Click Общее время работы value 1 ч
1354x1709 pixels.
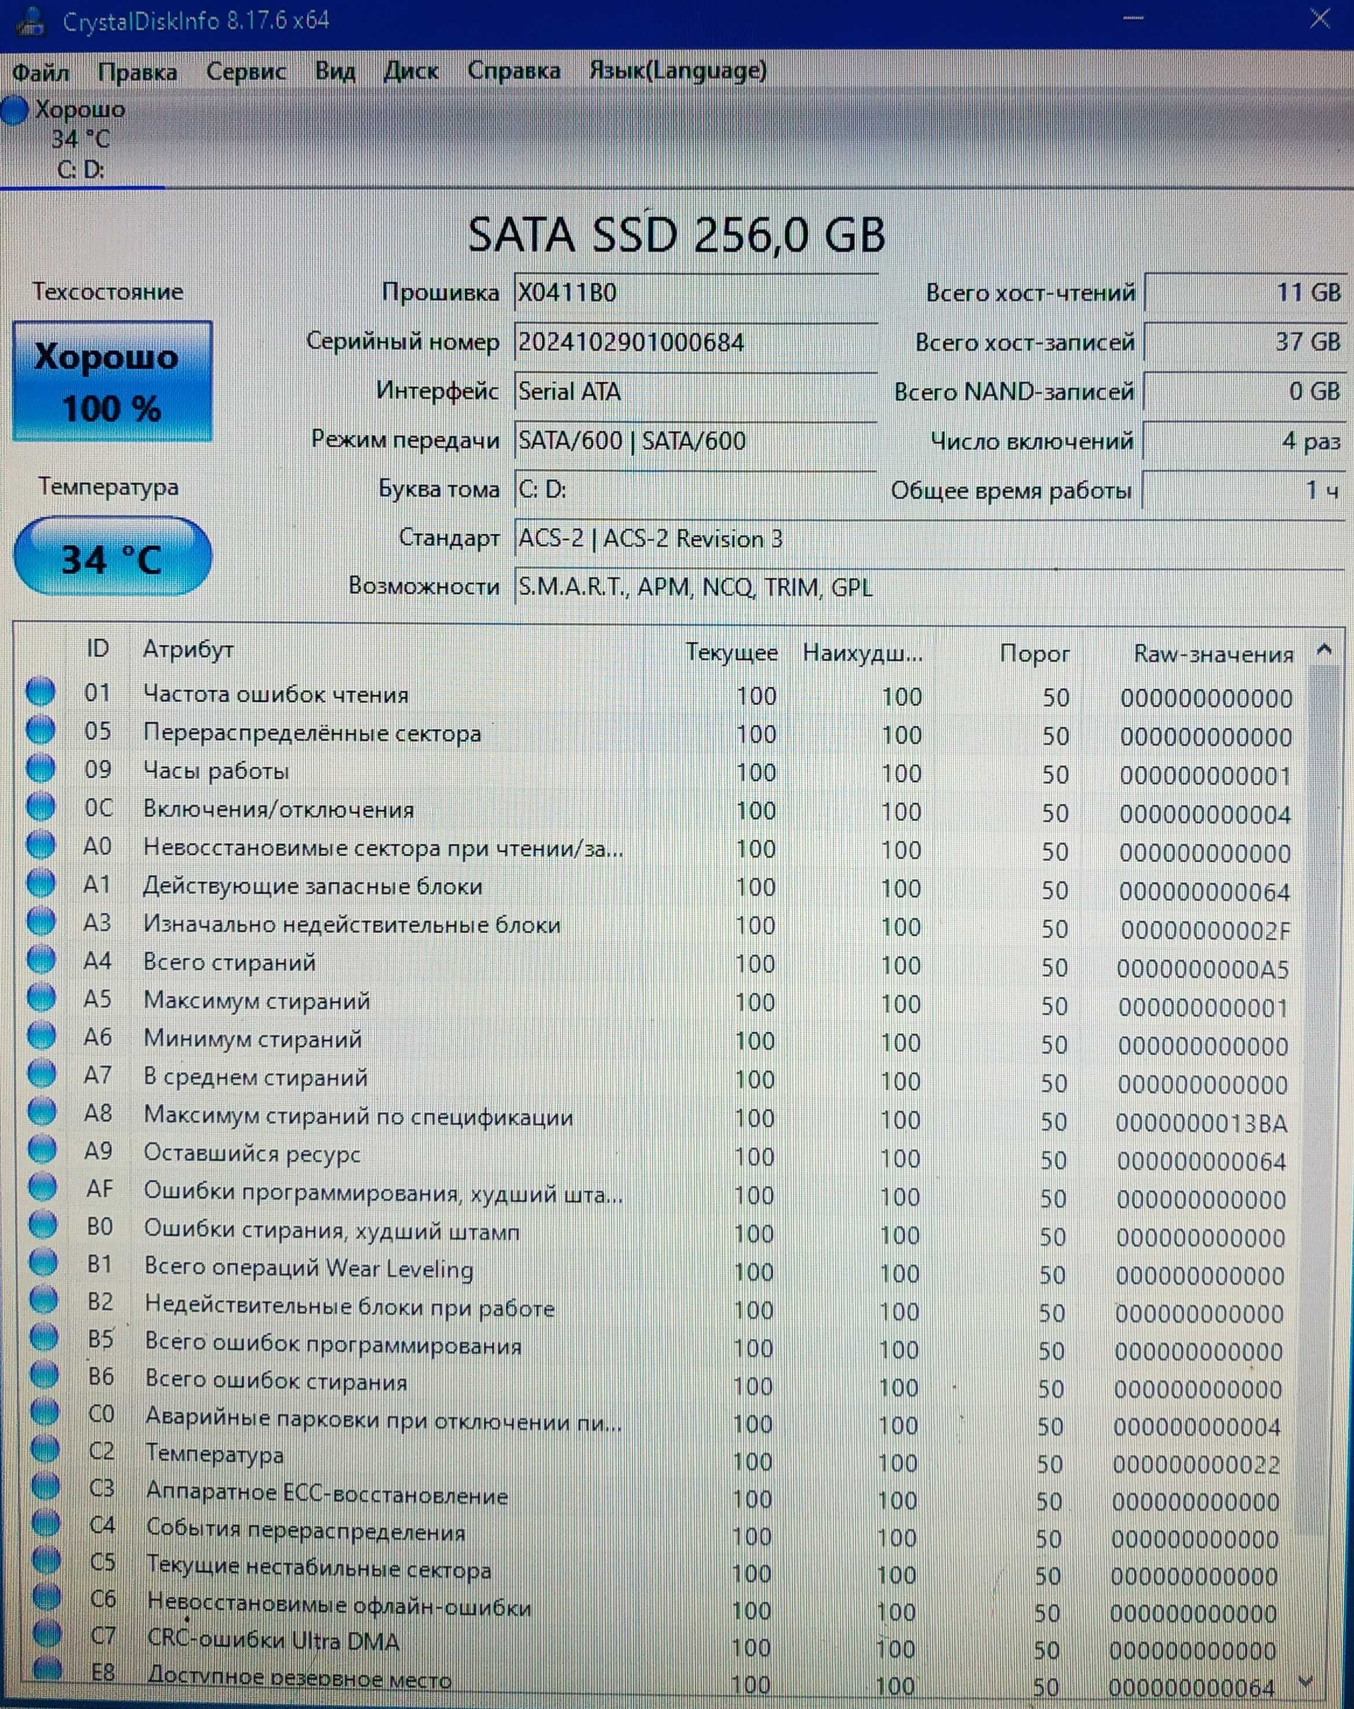coord(1244,490)
